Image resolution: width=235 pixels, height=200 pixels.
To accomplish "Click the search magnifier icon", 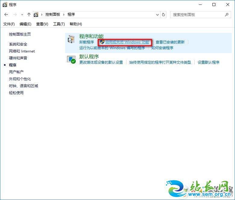I will tap(227, 15).
